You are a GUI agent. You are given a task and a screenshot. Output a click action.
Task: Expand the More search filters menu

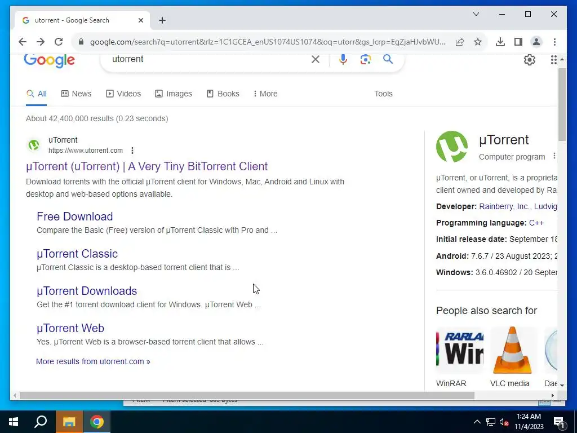pyautogui.click(x=265, y=94)
